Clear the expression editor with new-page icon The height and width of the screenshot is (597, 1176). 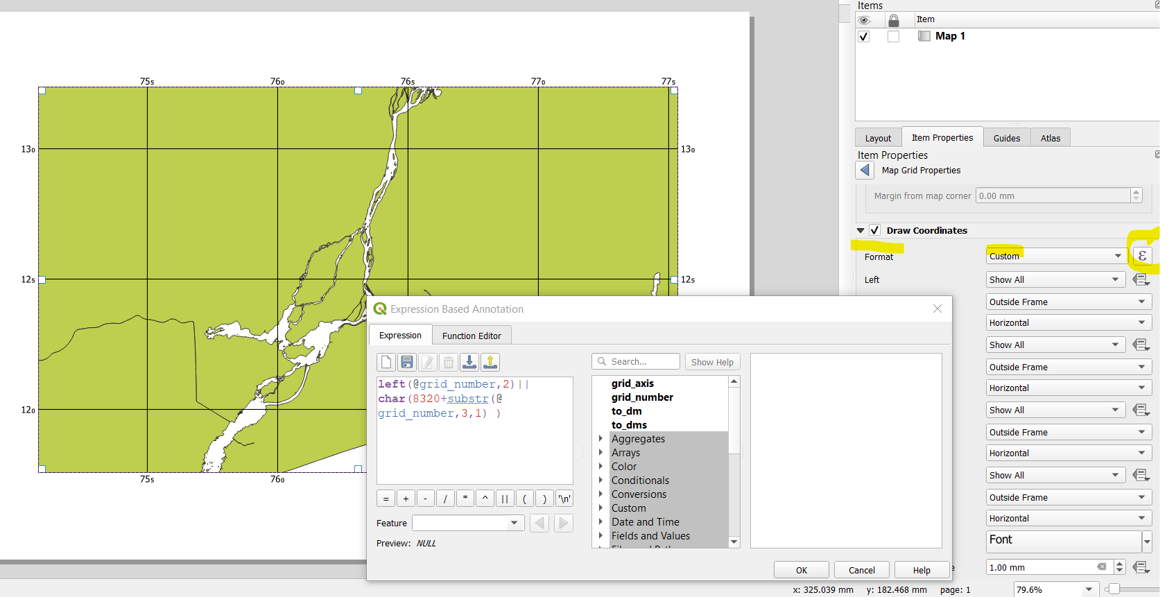(386, 362)
